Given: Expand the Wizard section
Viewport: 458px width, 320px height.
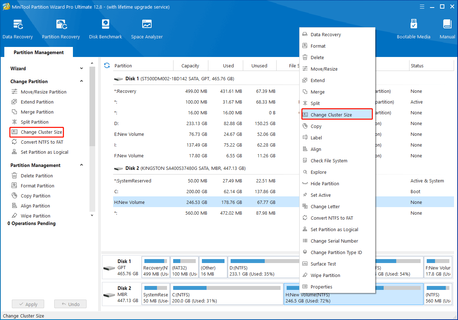Looking at the screenshot, I should tap(82, 68).
